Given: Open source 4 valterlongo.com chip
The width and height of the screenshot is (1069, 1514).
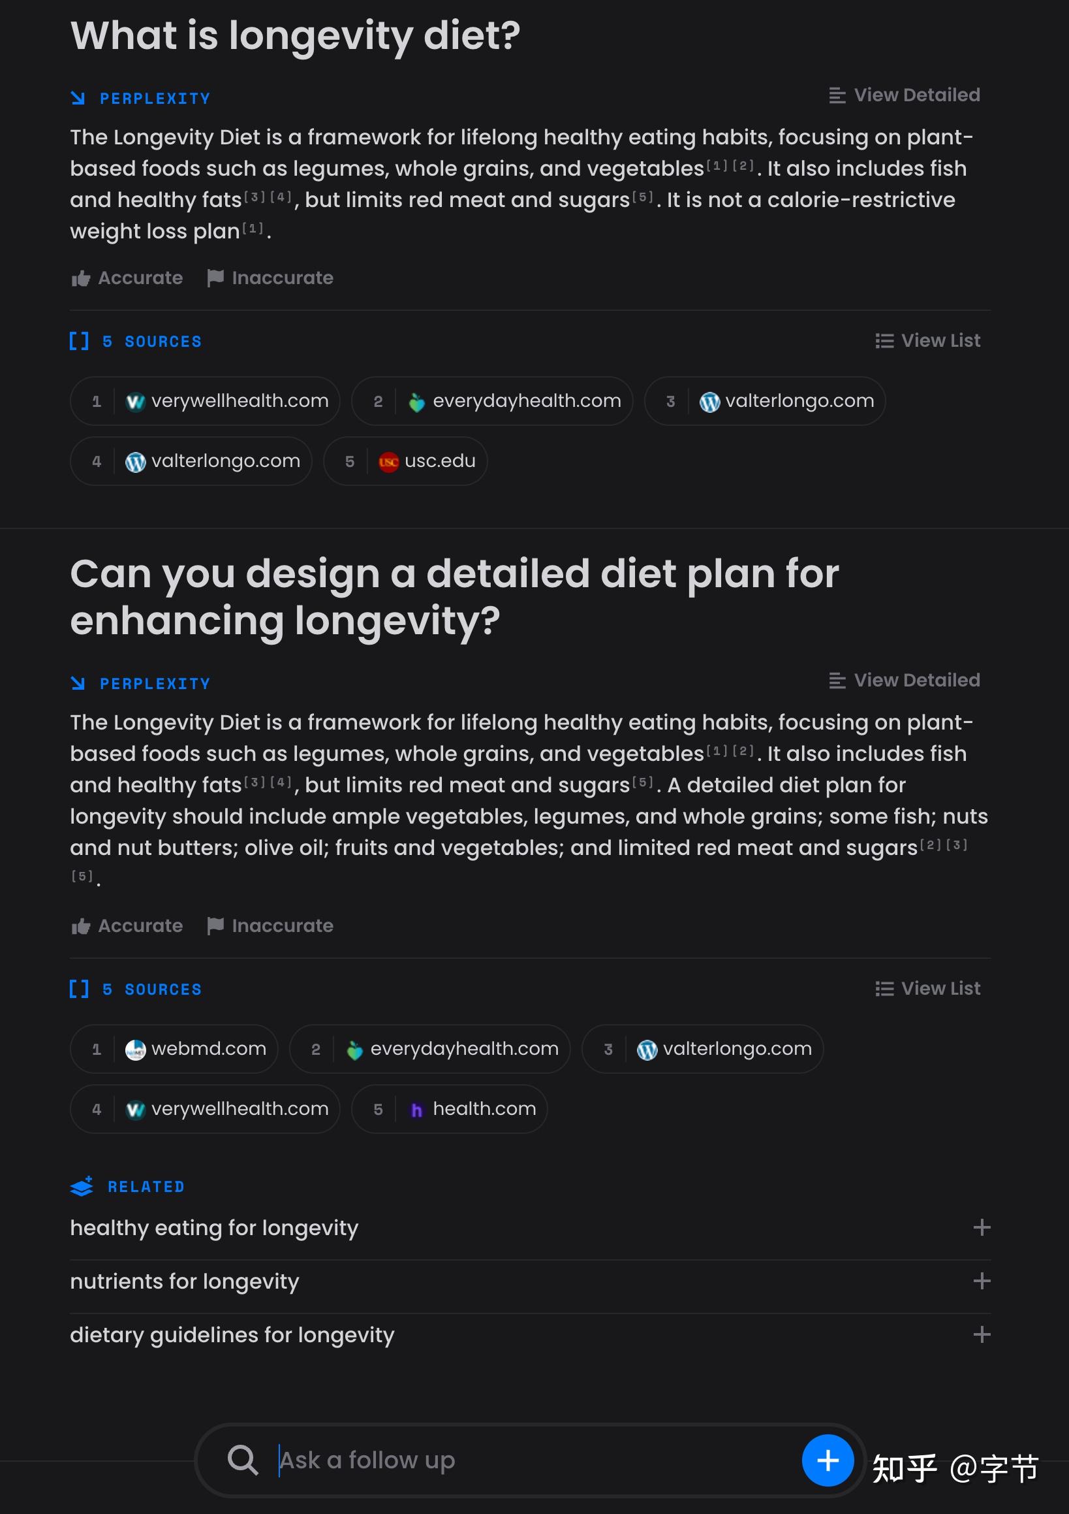Looking at the screenshot, I should [x=191, y=461].
